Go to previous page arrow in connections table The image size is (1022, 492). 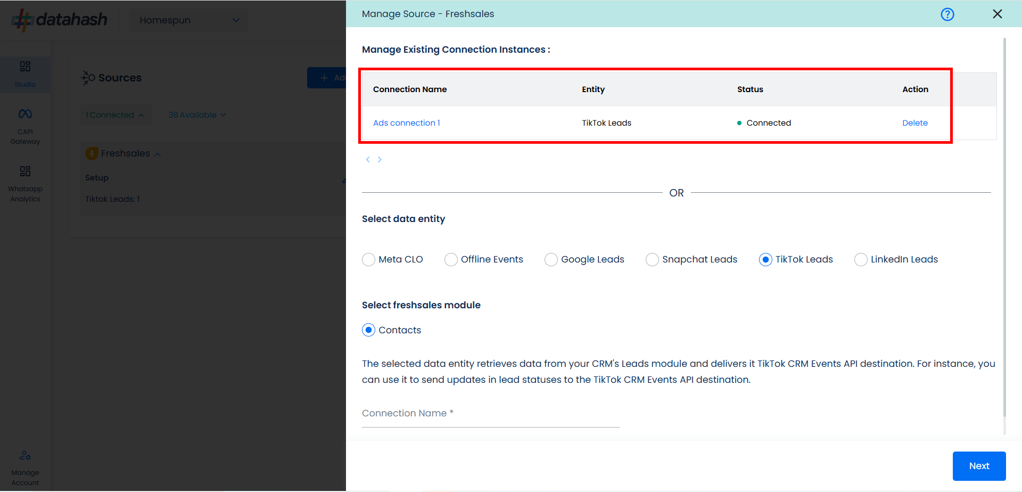click(x=368, y=159)
